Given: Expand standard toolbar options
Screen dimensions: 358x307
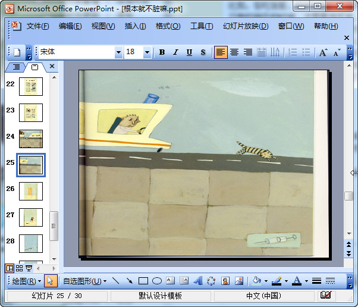Looking at the screenshot, I should tap(29, 52).
